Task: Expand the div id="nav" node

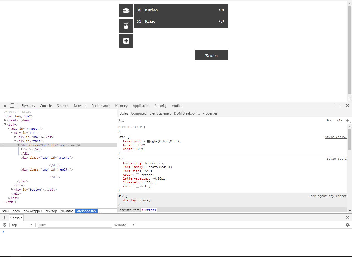Action: [x=15, y=137]
